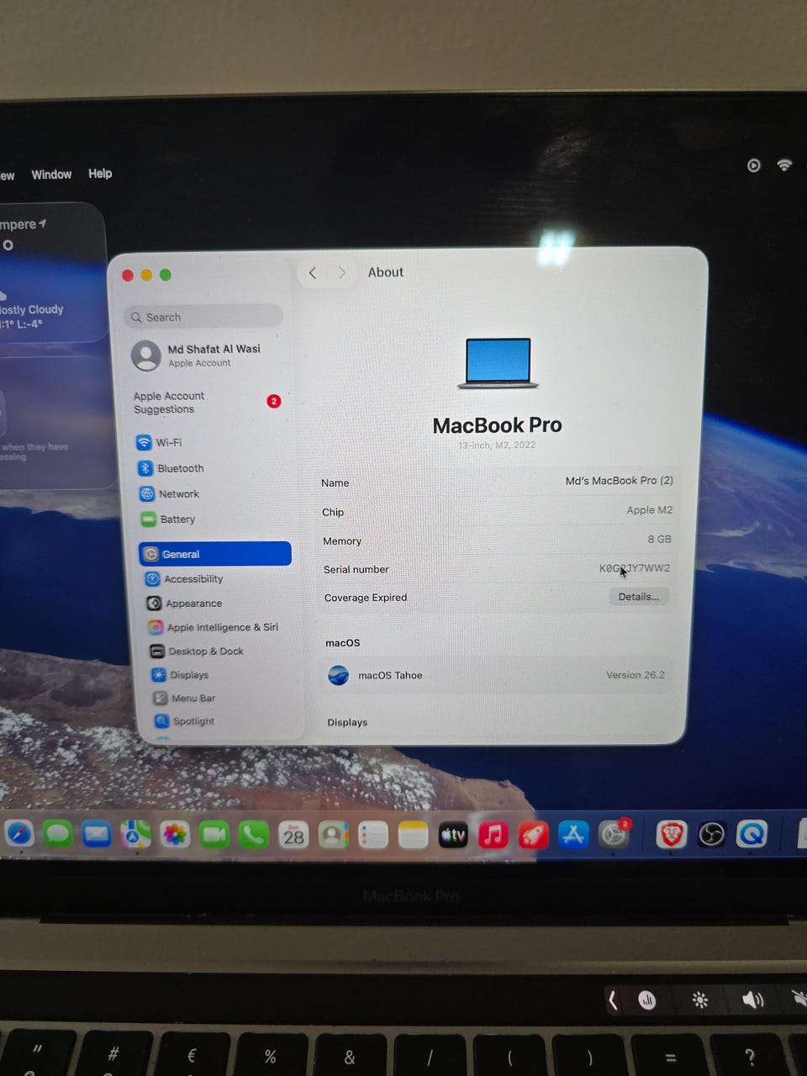Click the MacBook Pro laptop image

[498, 363]
